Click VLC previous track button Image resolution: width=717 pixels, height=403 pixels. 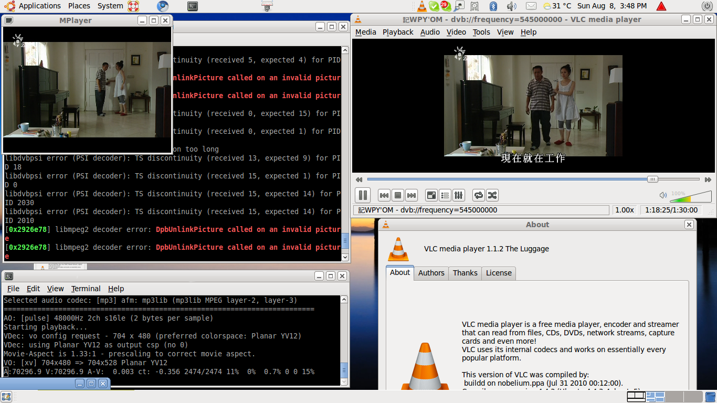(384, 195)
